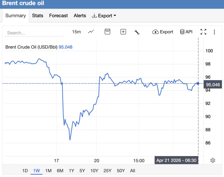Click the cloud Export button in chart toolbar
Screen dimensions: 224x177
point(163,32)
